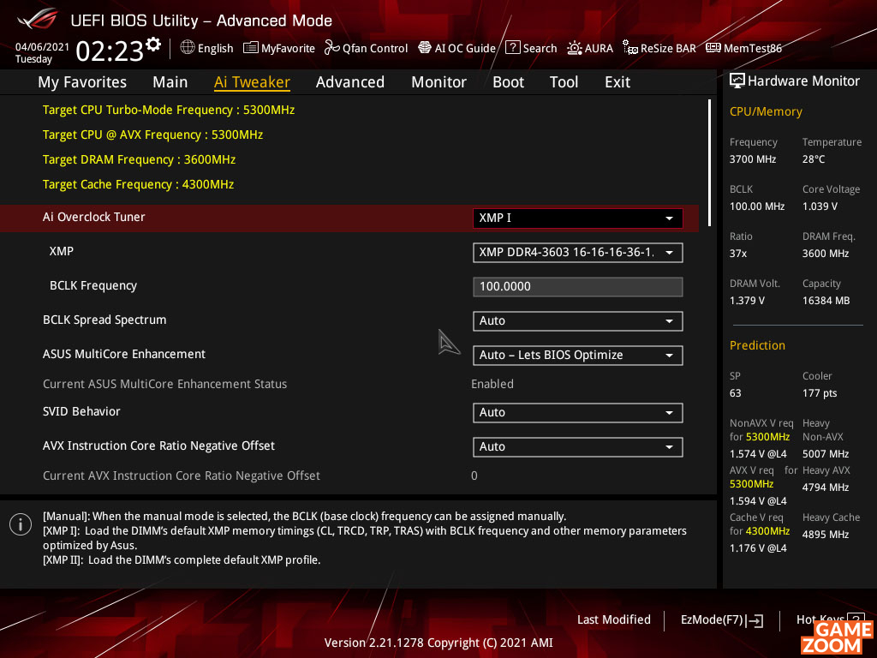Click the 04/06/2021 date text

42,46
